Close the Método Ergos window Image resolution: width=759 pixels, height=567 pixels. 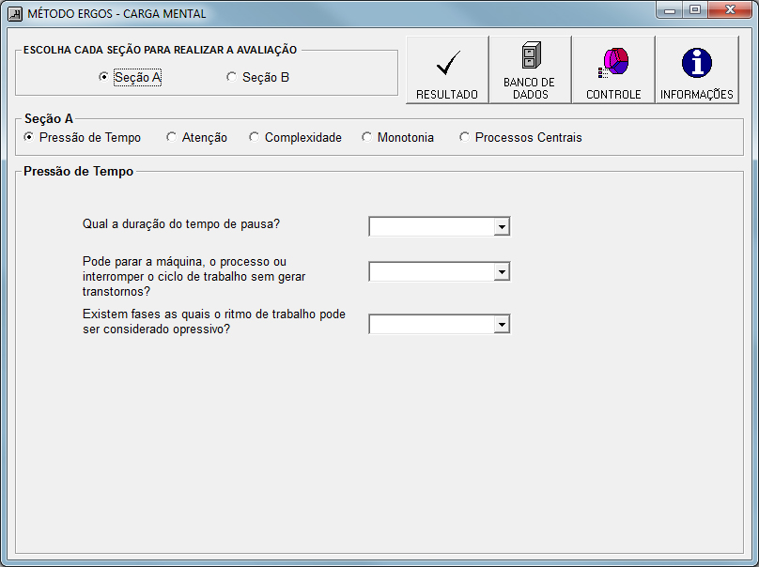click(730, 9)
